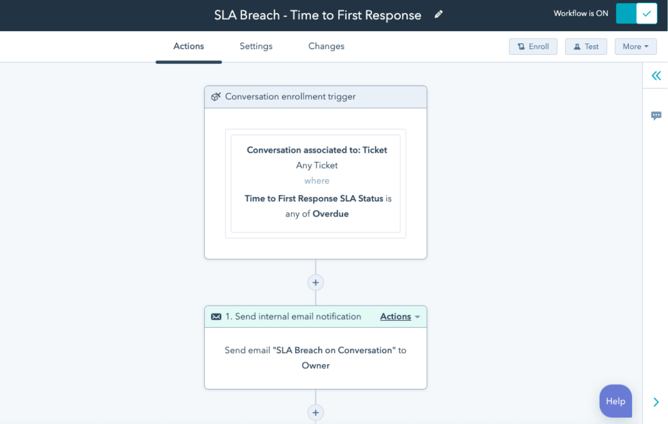Click the pencil icon to rename workflow
The height and width of the screenshot is (424, 668).
439,15
